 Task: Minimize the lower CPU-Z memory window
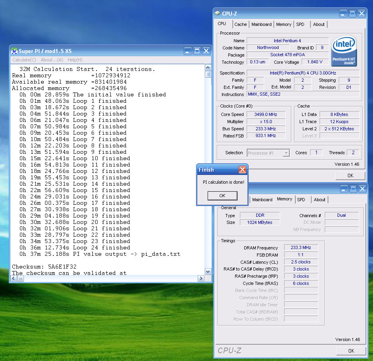click(x=344, y=189)
